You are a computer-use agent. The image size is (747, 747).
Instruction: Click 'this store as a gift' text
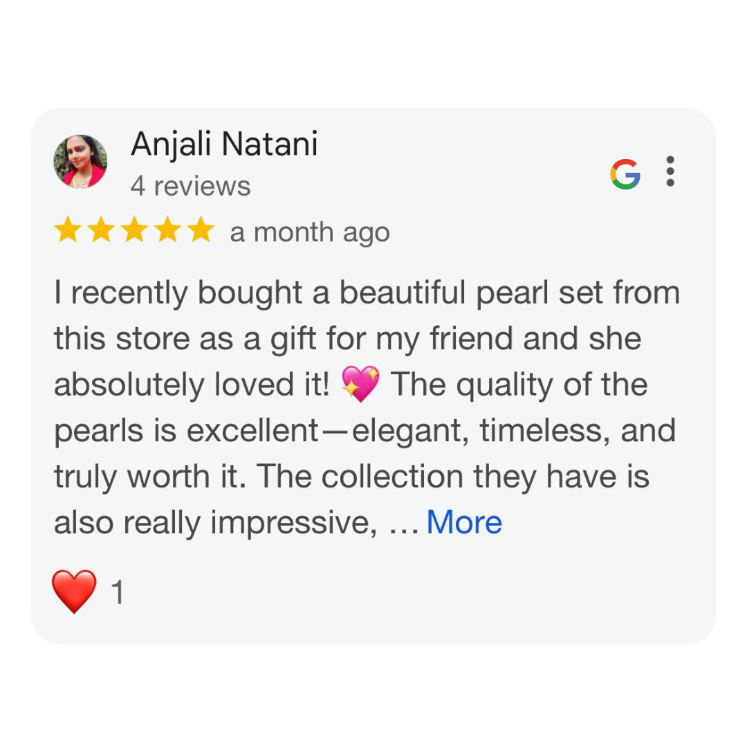click(x=185, y=340)
